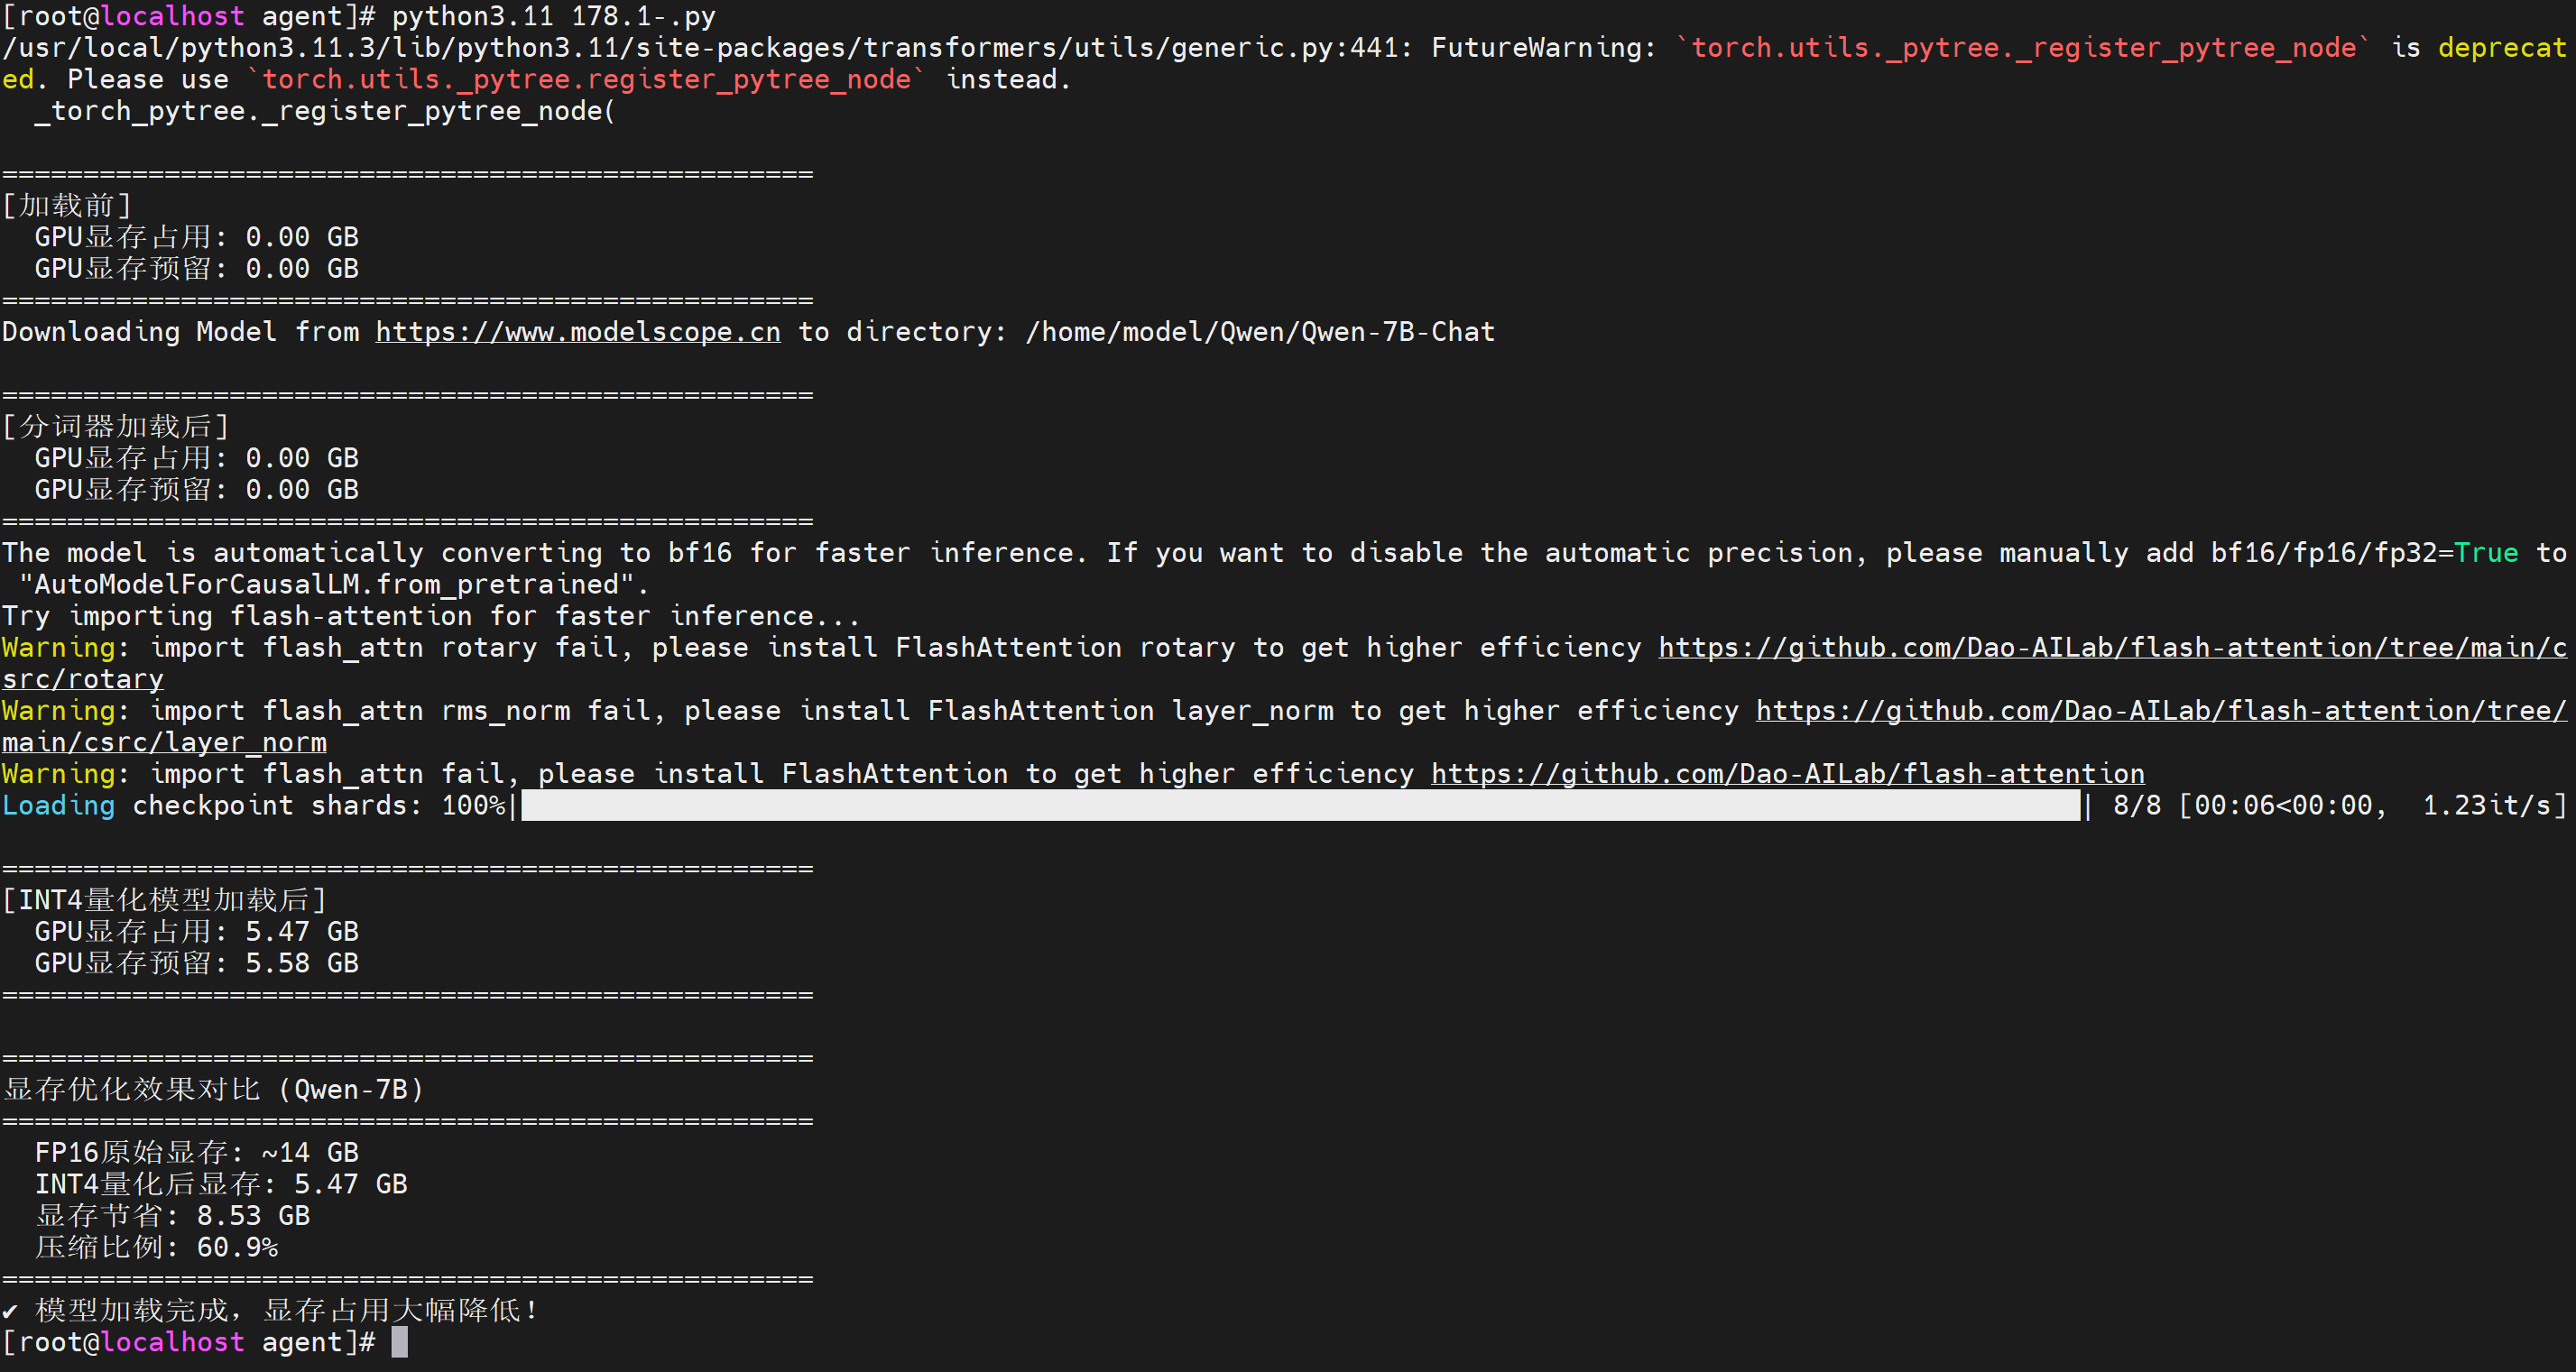Click the 'Warning' label for rotary import

click(59, 648)
